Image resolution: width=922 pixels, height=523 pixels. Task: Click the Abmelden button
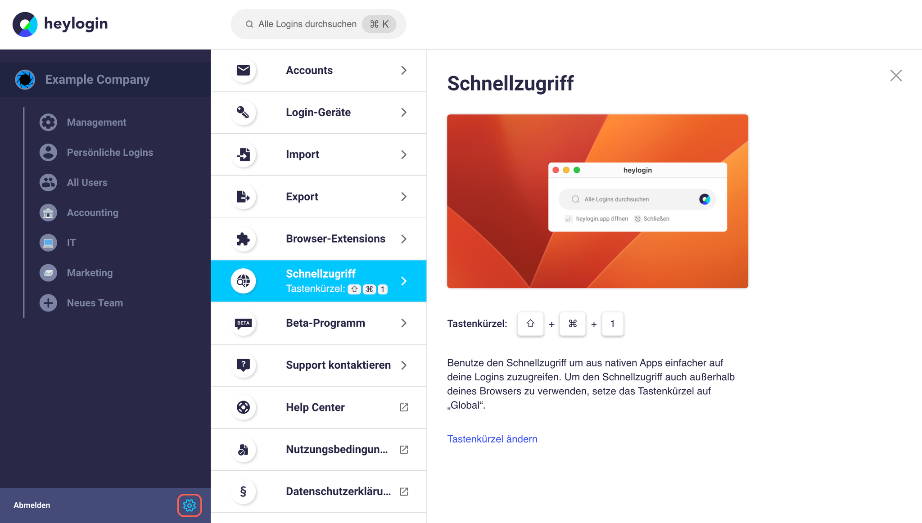(x=32, y=505)
